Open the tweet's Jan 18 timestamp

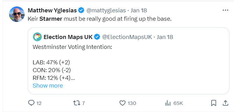point(139,11)
